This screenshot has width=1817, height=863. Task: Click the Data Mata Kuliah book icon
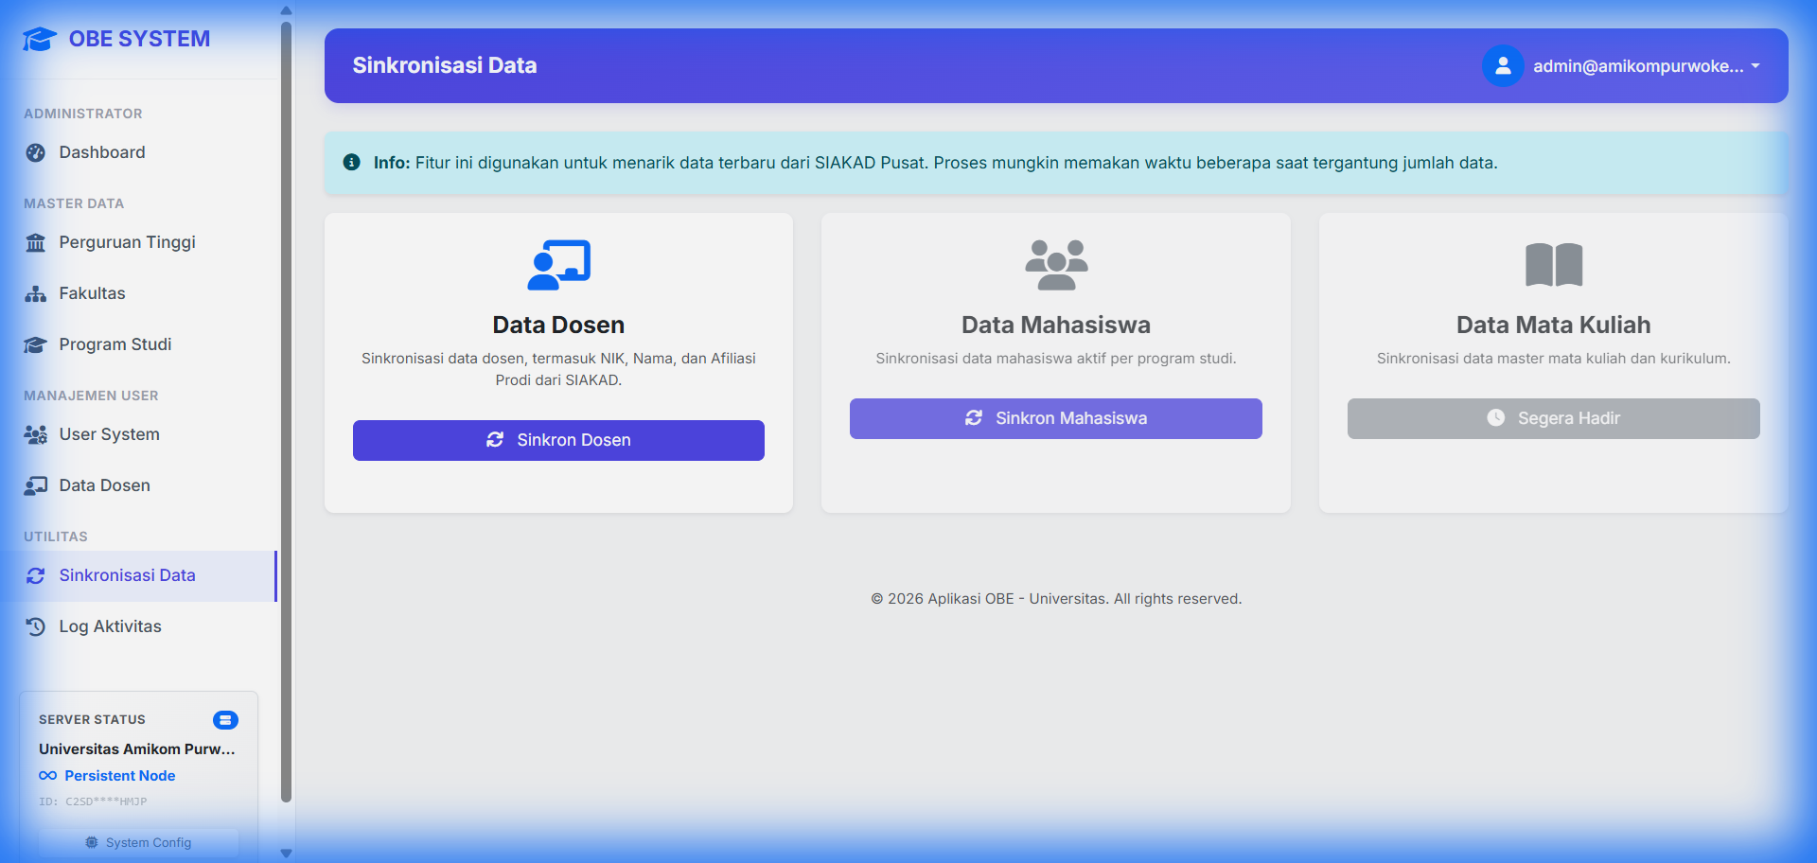1553,265
